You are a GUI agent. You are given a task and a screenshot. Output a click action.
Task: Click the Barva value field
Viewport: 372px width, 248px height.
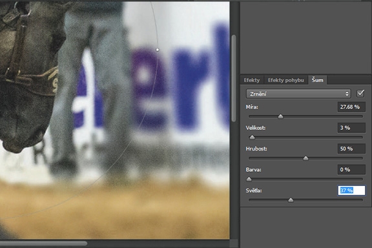coord(351,169)
